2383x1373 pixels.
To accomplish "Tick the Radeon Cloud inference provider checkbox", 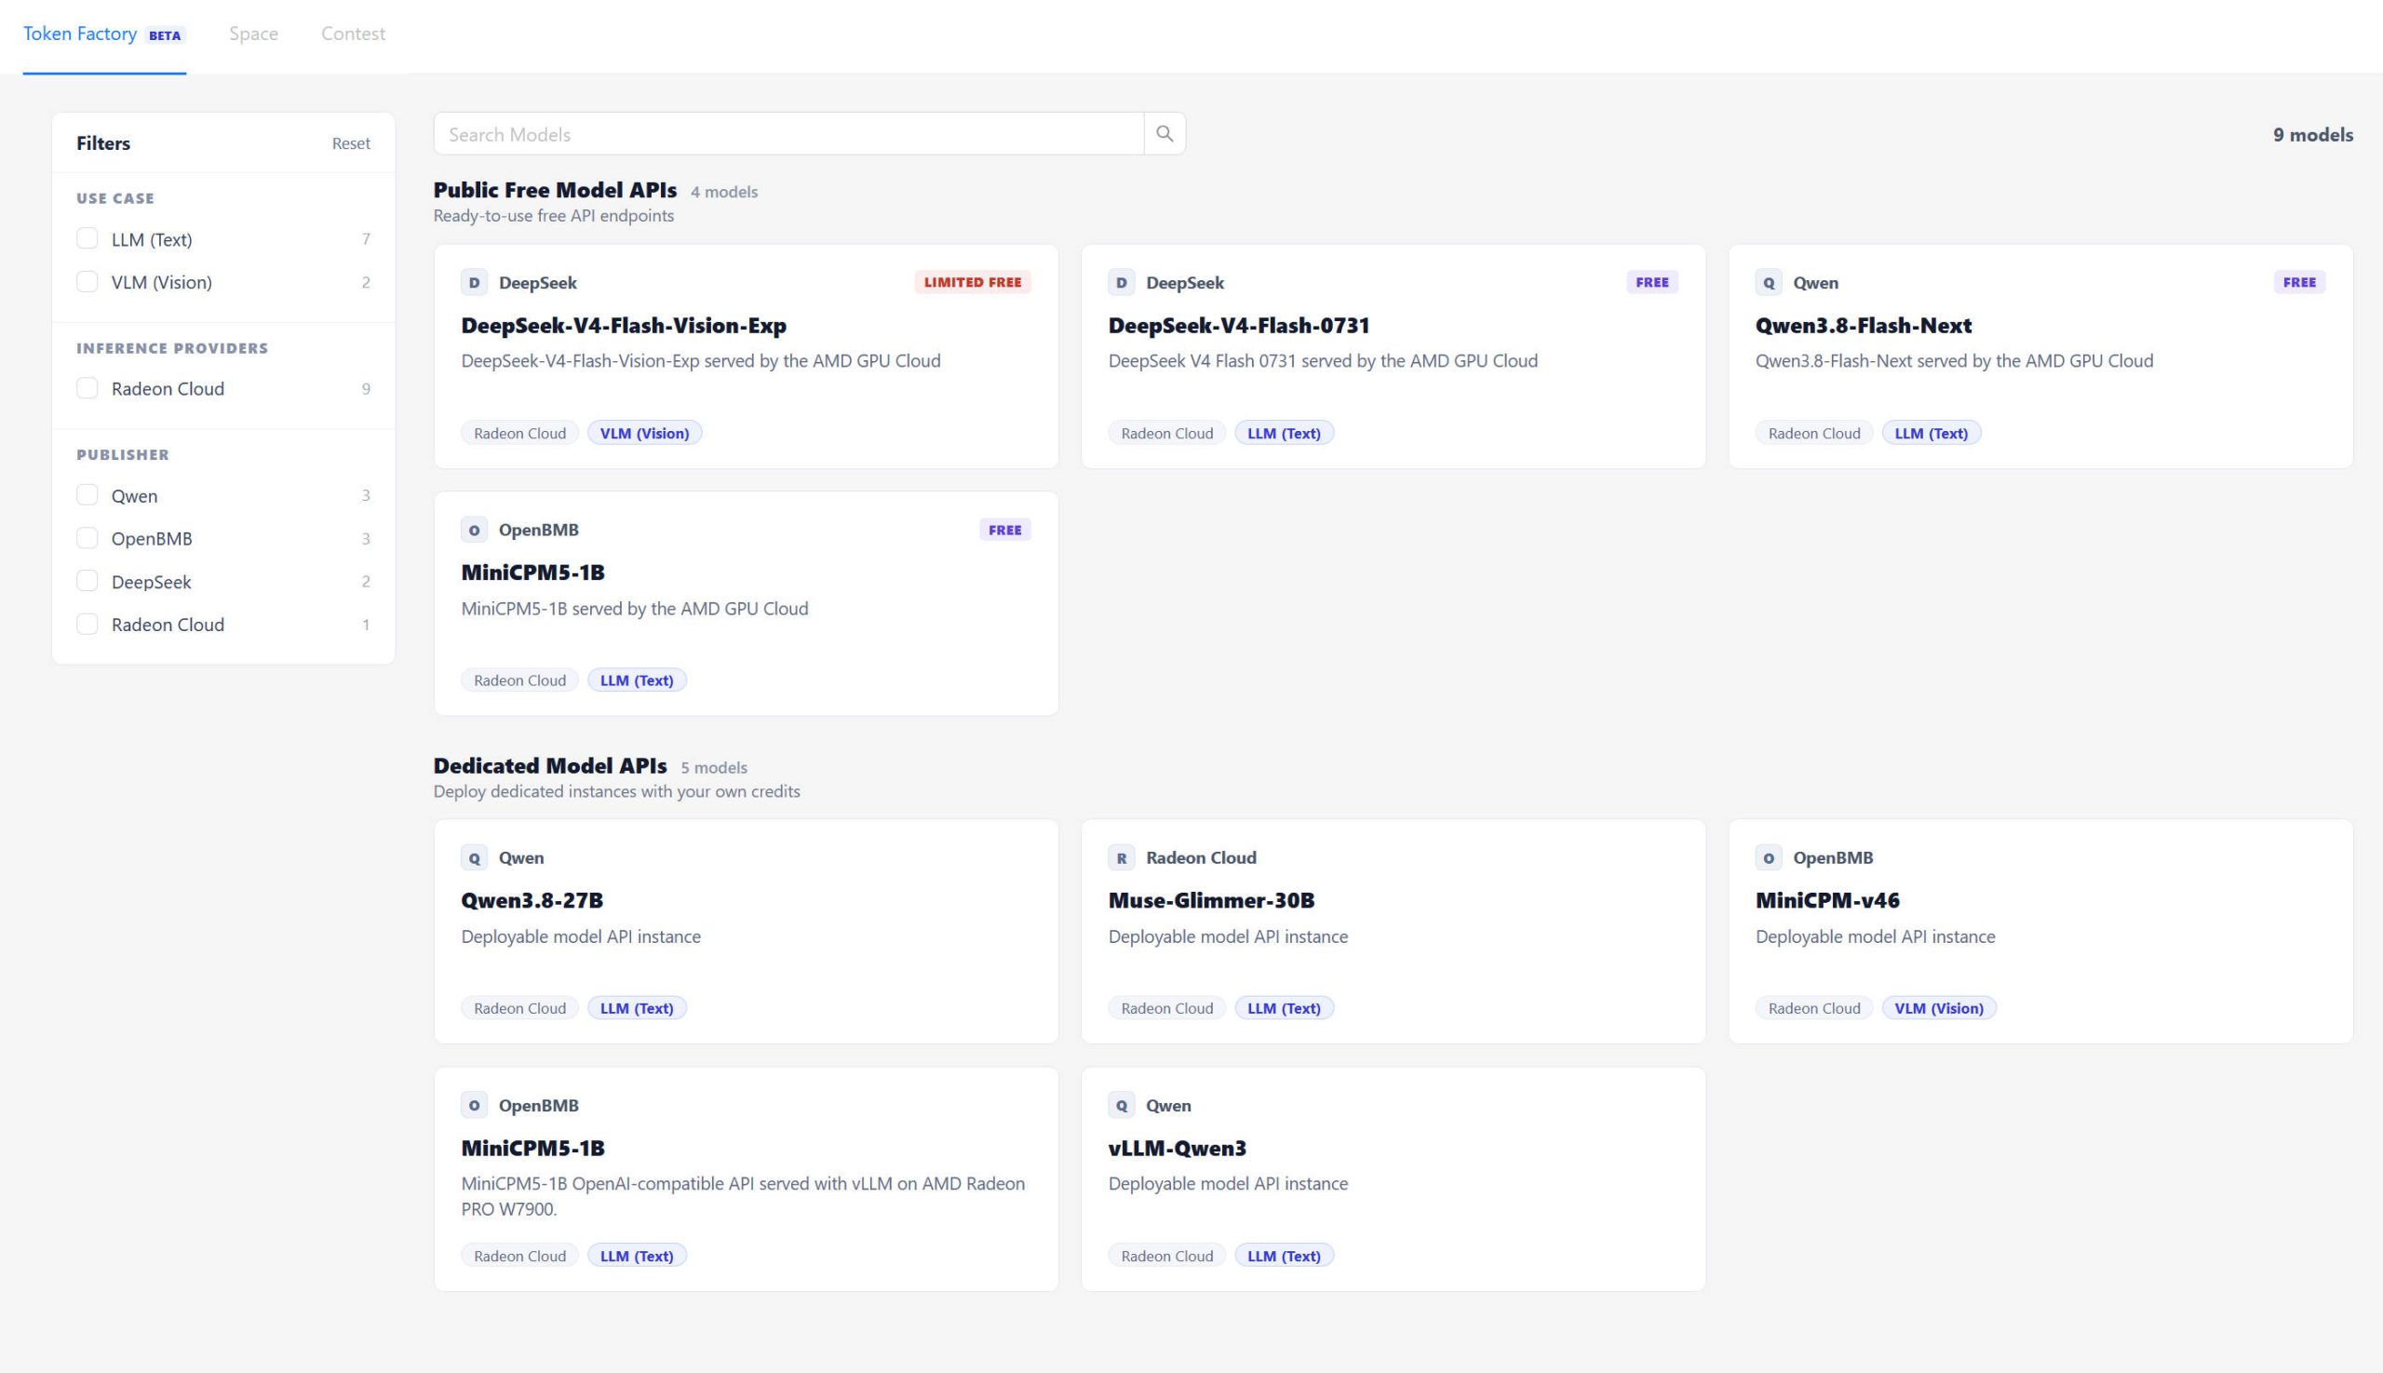I will [x=87, y=387].
